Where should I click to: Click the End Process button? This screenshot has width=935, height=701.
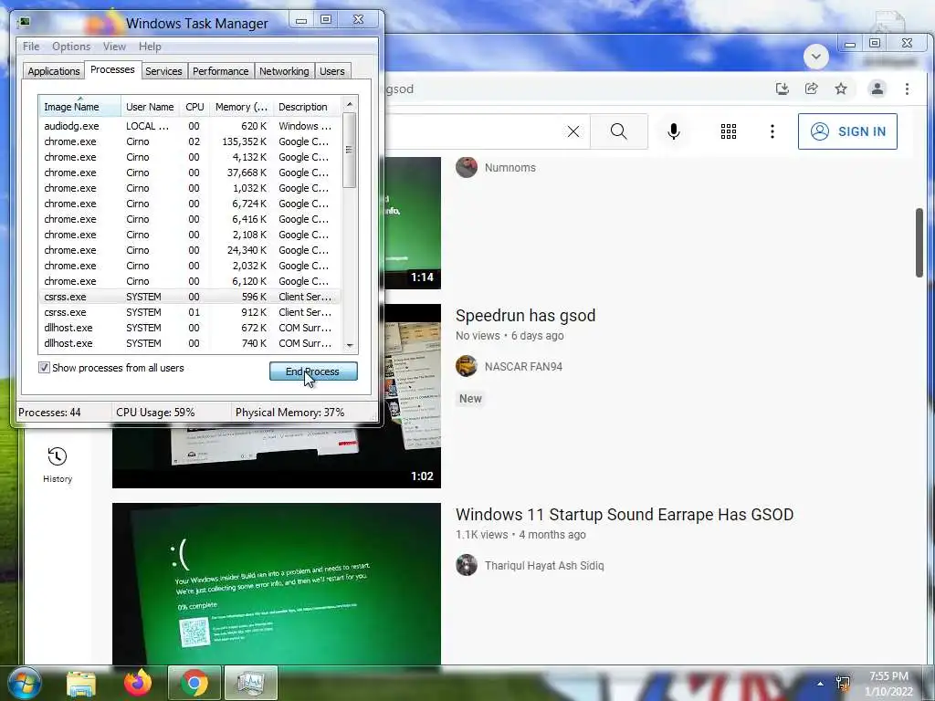313,371
